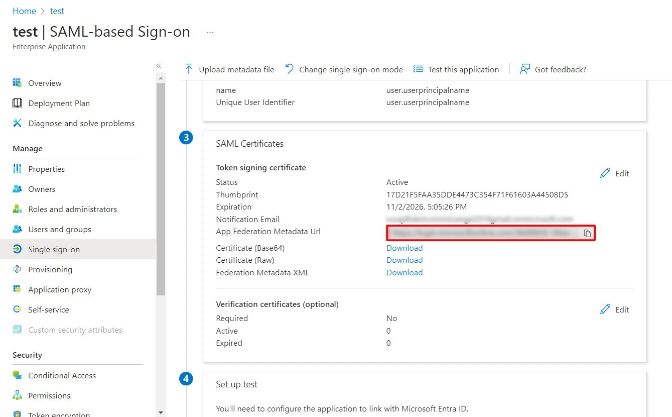Select the certificate Thumbprint value
This screenshot has width=672, height=417.
pyautogui.click(x=477, y=194)
